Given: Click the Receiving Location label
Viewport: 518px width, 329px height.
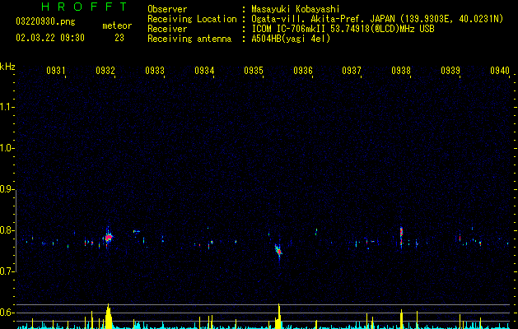Looking at the screenshot, I should click(x=192, y=19).
